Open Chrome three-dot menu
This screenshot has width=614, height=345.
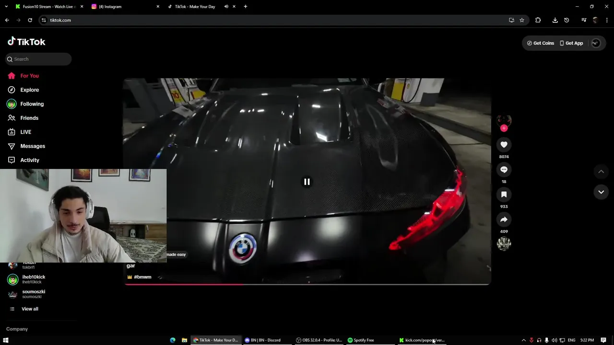pyautogui.click(x=607, y=20)
